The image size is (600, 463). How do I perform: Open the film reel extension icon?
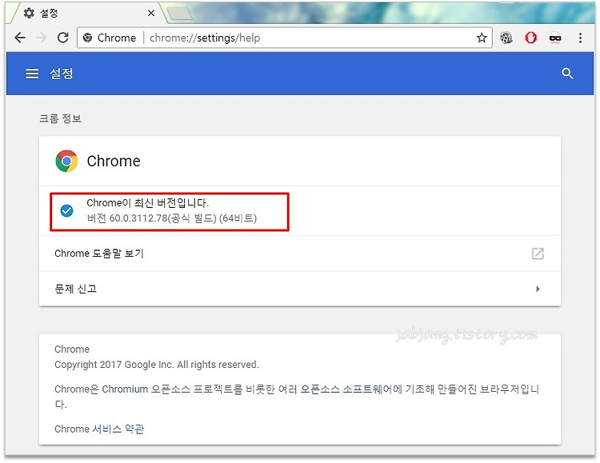506,38
